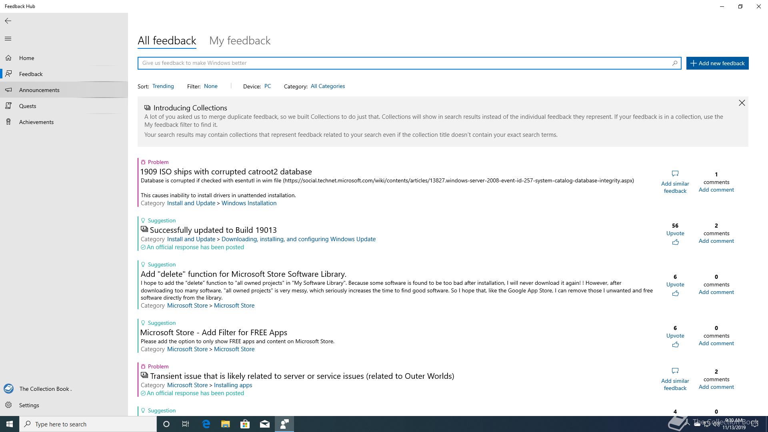Add comment on the 1909 ISO feedback
This screenshot has width=768, height=432.
(x=716, y=190)
